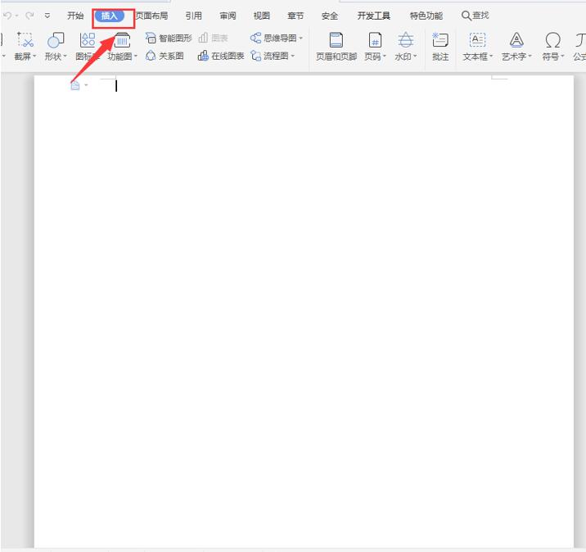The height and width of the screenshot is (552, 586).
Task: Click the 思维导图 mind map button
Action: 273,38
